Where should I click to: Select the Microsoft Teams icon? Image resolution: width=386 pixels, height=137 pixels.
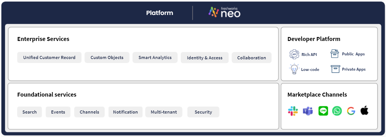click(308, 111)
